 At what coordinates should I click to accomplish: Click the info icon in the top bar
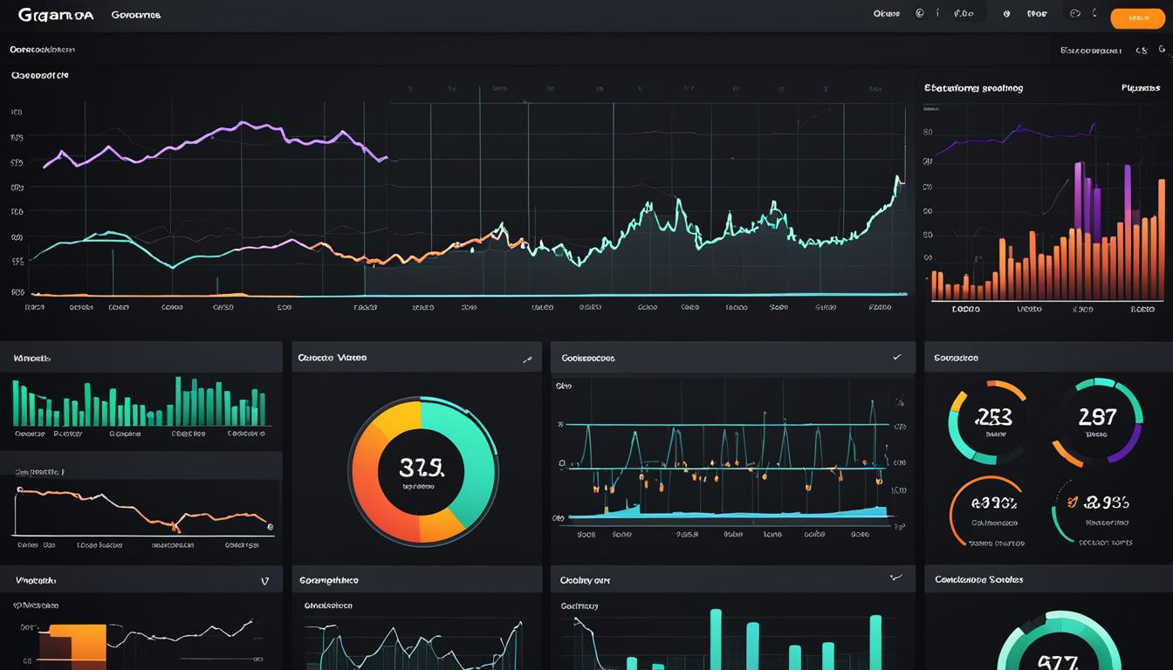tap(938, 14)
